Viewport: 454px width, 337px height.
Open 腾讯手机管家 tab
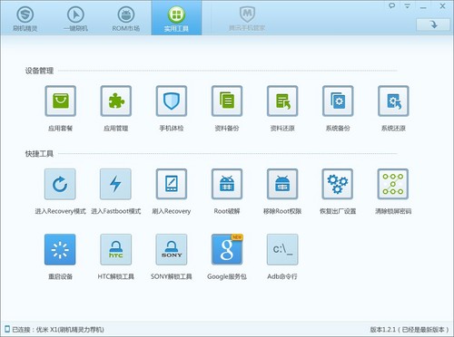[x=247, y=18]
